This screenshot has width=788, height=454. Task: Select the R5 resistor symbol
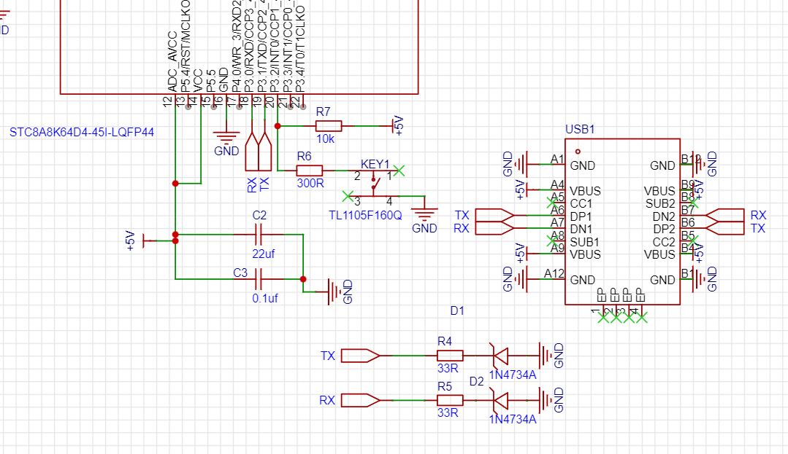tap(450, 400)
